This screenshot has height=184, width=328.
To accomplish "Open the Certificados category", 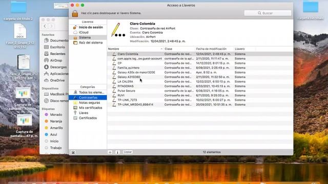I will (88, 118).
